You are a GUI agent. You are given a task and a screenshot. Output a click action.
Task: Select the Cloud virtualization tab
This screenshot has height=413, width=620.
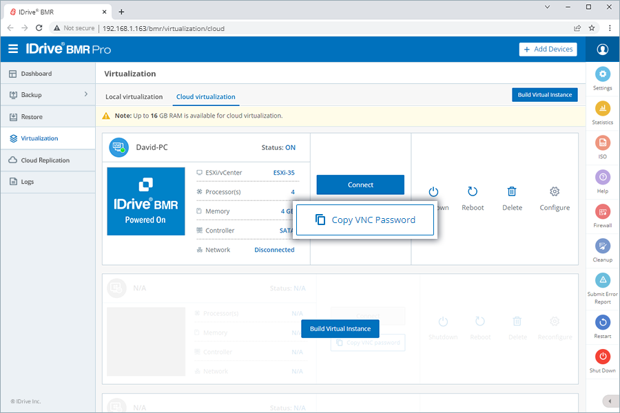pyautogui.click(x=205, y=97)
